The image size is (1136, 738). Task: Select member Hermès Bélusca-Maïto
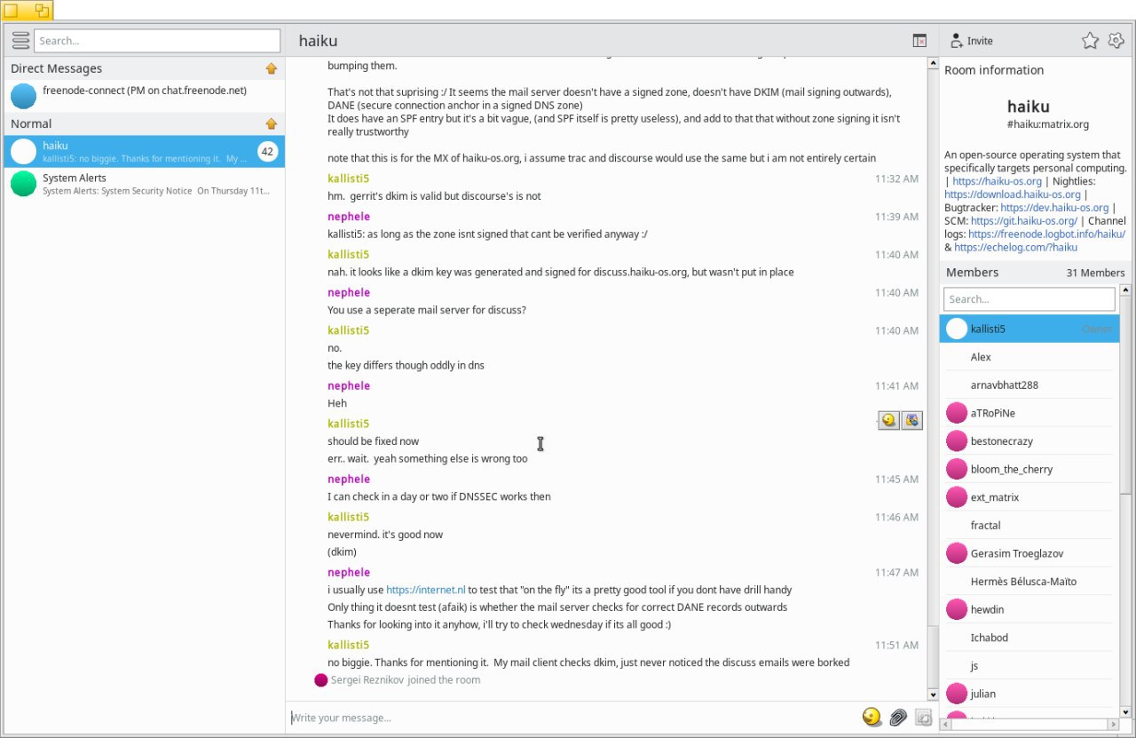point(1029,582)
